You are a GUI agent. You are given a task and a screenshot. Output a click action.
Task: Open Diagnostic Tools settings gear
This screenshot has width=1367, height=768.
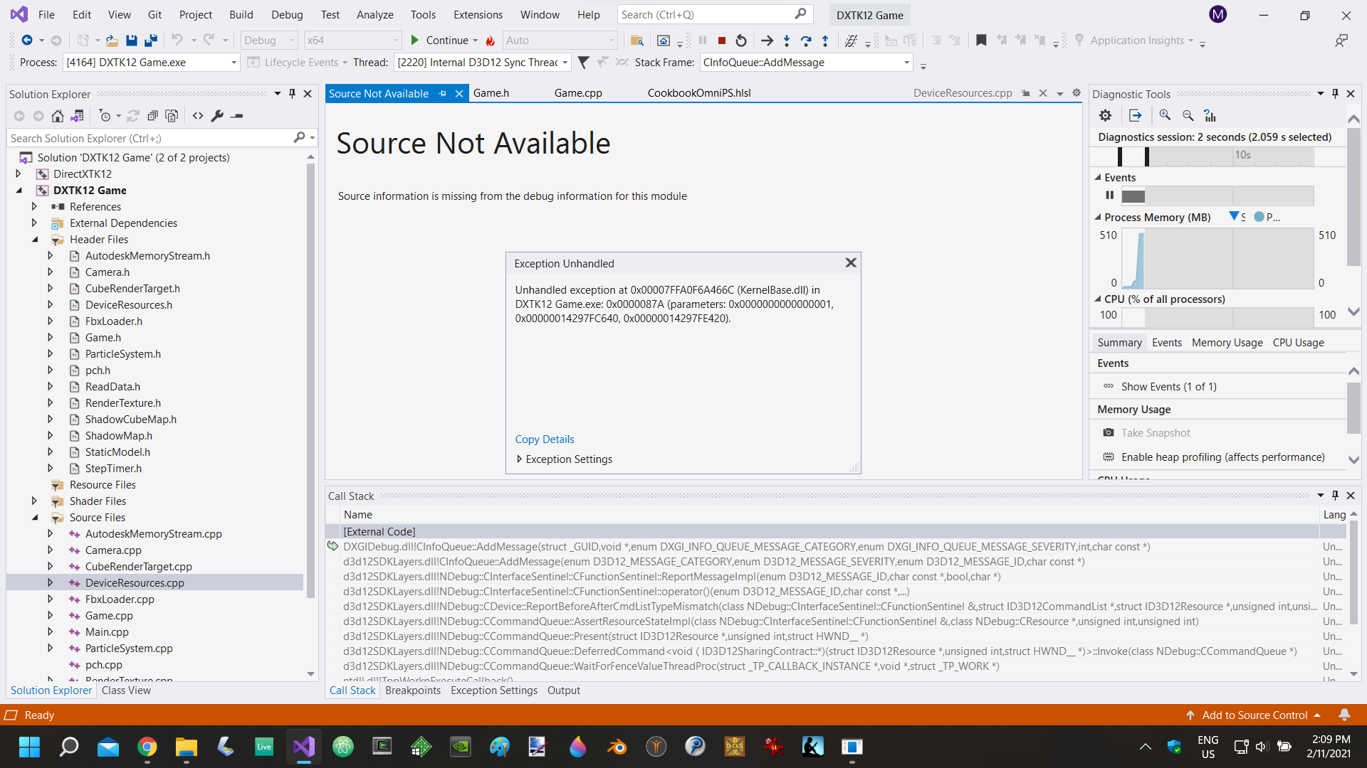coord(1105,115)
